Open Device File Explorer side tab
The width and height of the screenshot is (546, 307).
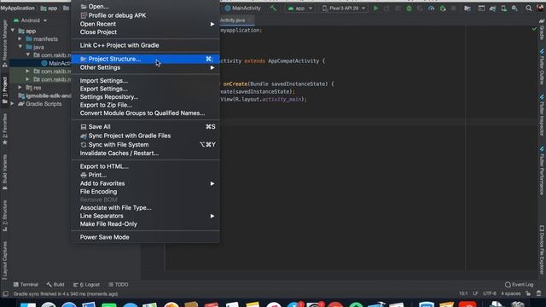pyautogui.click(x=542, y=250)
